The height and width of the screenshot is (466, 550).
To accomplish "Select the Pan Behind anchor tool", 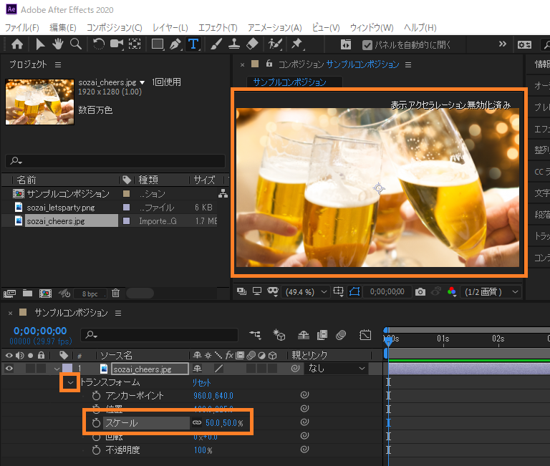I will (135, 44).
